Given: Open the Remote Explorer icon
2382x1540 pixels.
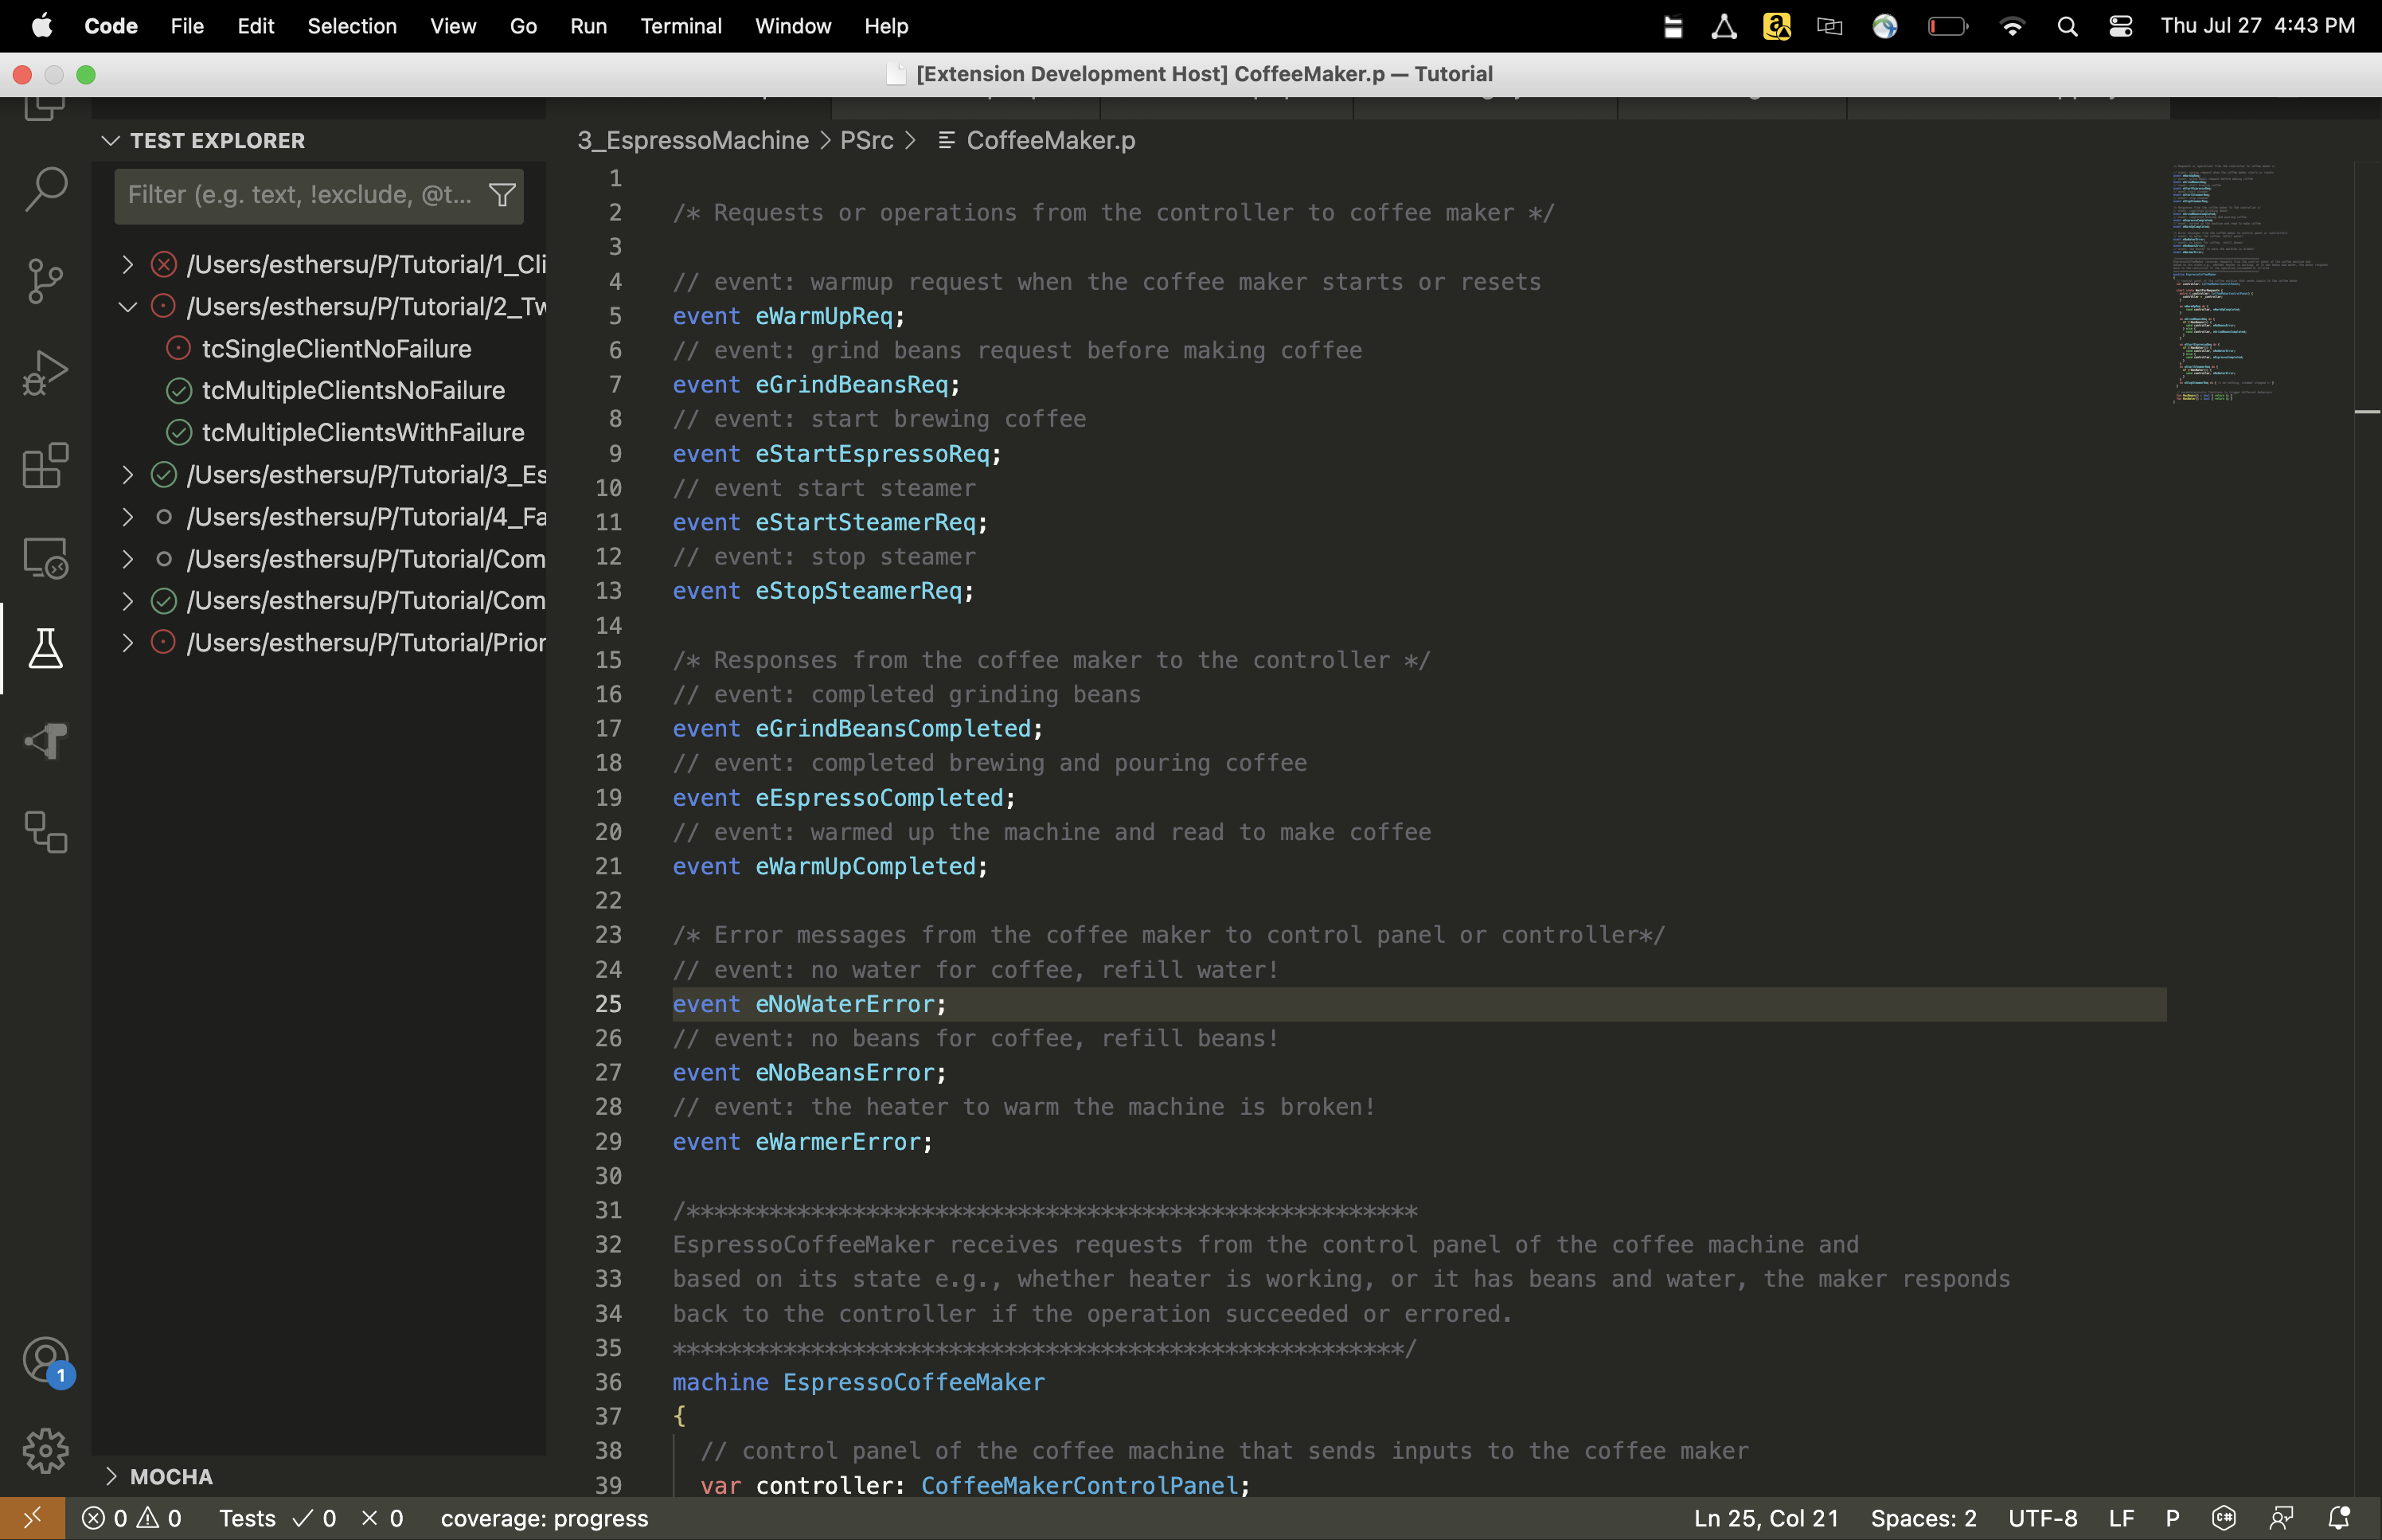Looking at the screenshot, I should coord(45,558).
